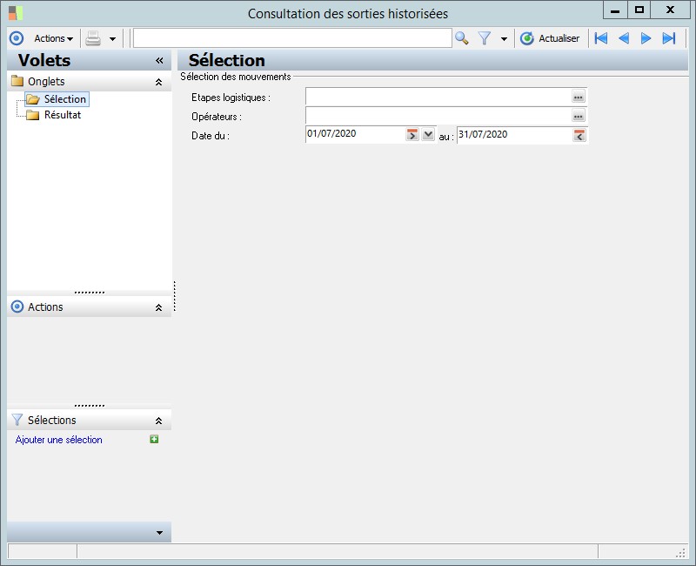The height and width of the screenshot is (566, 696).
Task: Collapse the Sélections pane section
Action: [158, 421]
